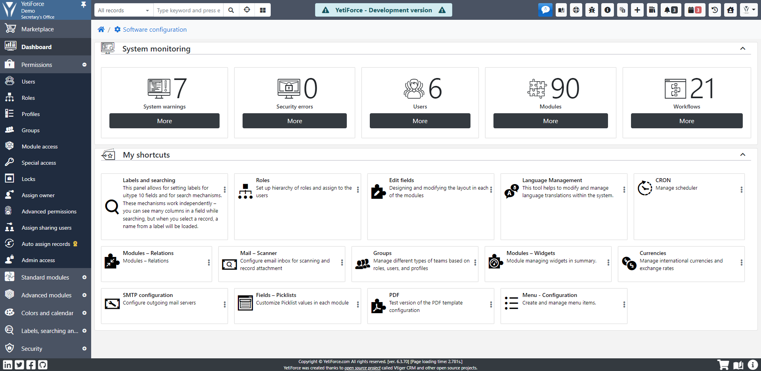Viewport: 761px width, 371px height.
Task: Collapse the My shortcuts panel
Action: click(x=743, y=155)
